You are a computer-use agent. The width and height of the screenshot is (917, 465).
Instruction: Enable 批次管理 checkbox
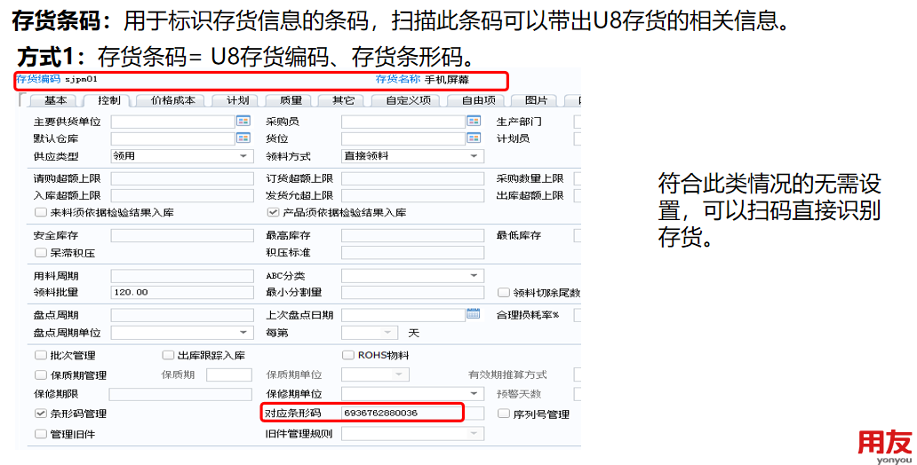40,355
